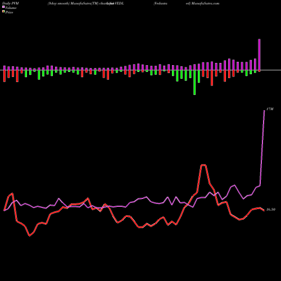Screen dimensions: 281x281
Task: Click the Price legend label
Action: [x=9, y=12]
